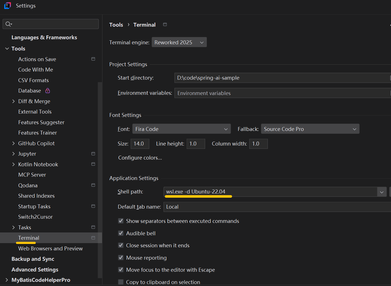Click the project icon on Jupyter row
The height and width of the screenshot is (286, 391).
[x=93, y=154]
